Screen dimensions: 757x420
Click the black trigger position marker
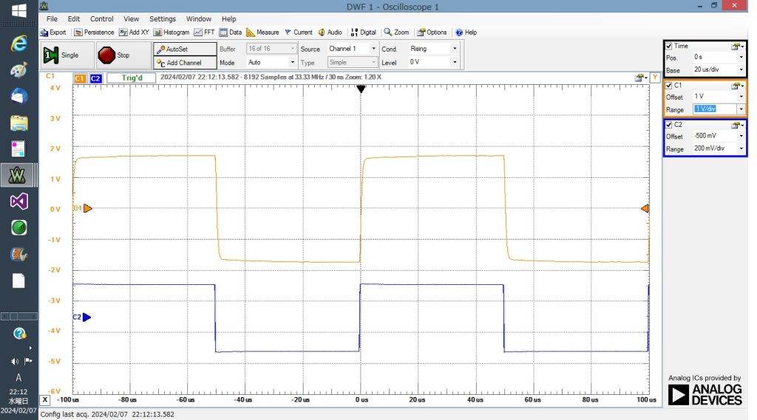tap(361, 89)
